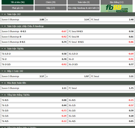Choose FC Seoul 0 handicap at 0.81

pos(101,37)
